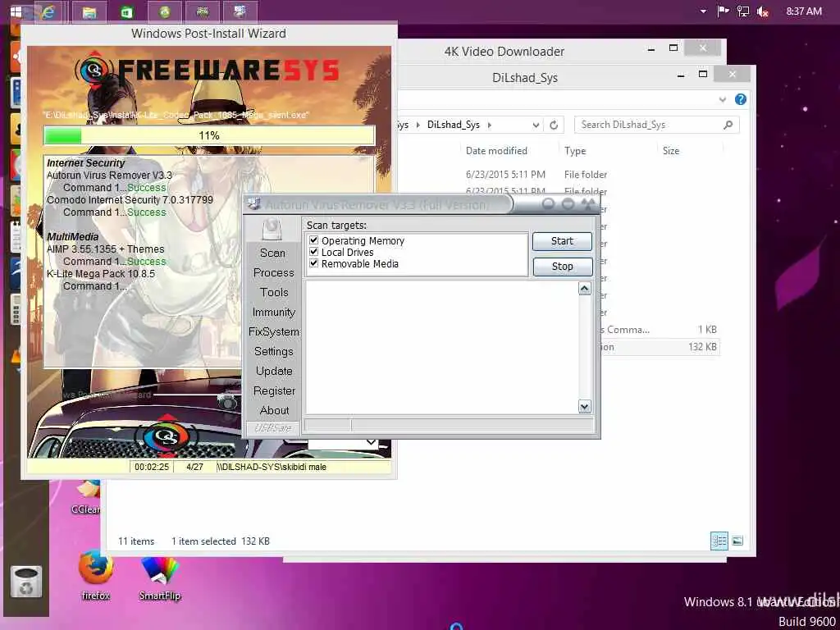This screenshot has width=840, height=630.
Task: Open Explorer Help question mark icon
Action: point(741,99)
